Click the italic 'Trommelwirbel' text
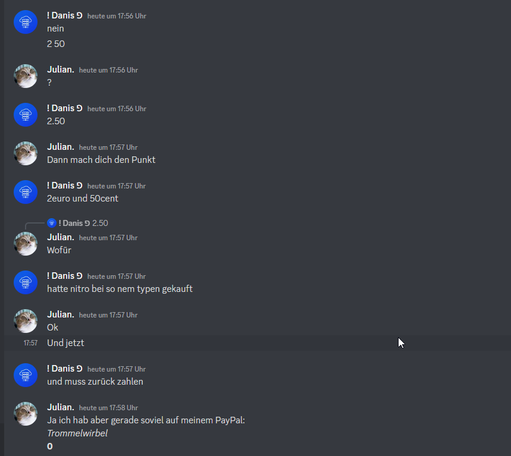This screenshot has height=456, width=511. [77, 433]
